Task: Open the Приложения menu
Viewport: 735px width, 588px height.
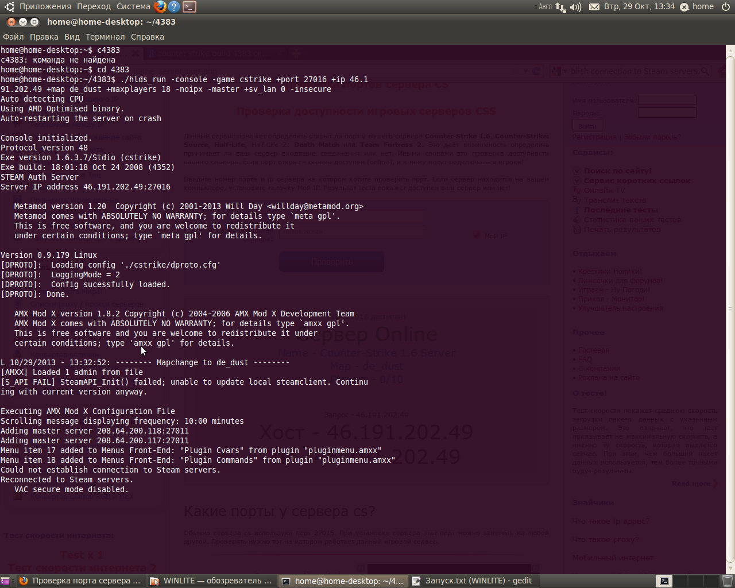Action: [x=45, y=6]
